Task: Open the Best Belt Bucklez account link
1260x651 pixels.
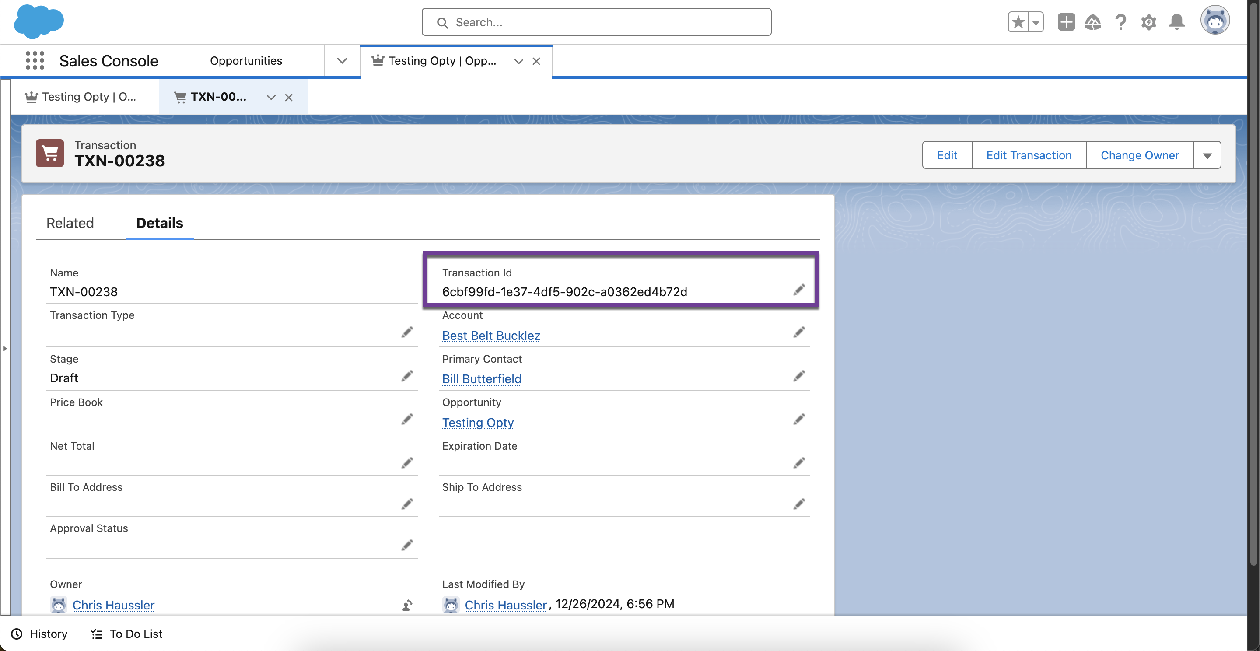Action: (491, 336)
